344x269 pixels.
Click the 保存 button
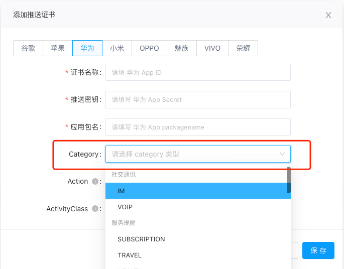pyautogui.click(x=318, y=250)
